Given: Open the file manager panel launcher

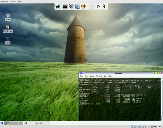Looking at the screenshot, I should pyautogui.click(x=77, y=7).
